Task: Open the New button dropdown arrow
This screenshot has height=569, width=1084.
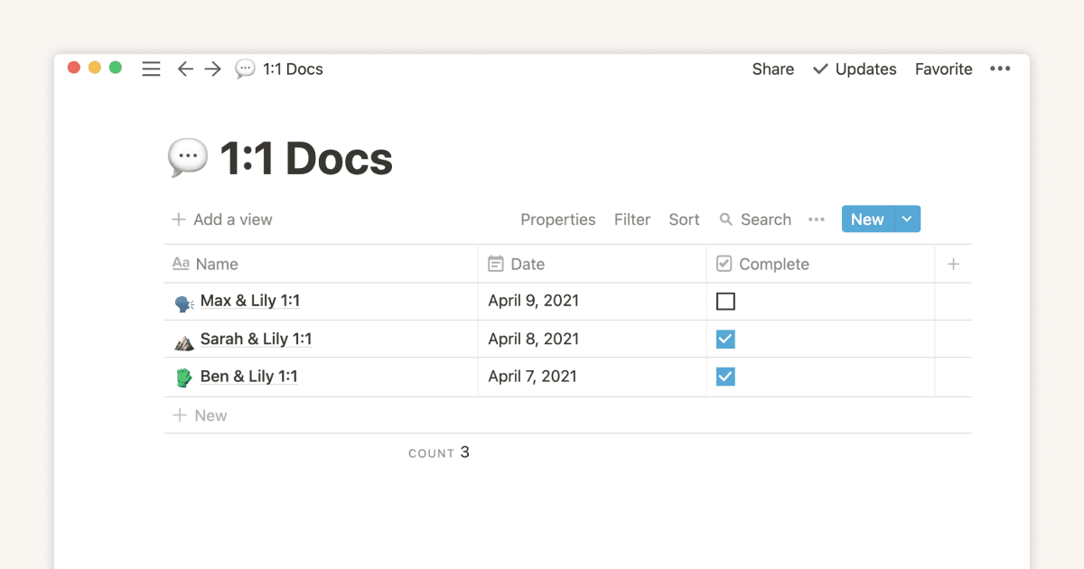Action: (906, 219)
